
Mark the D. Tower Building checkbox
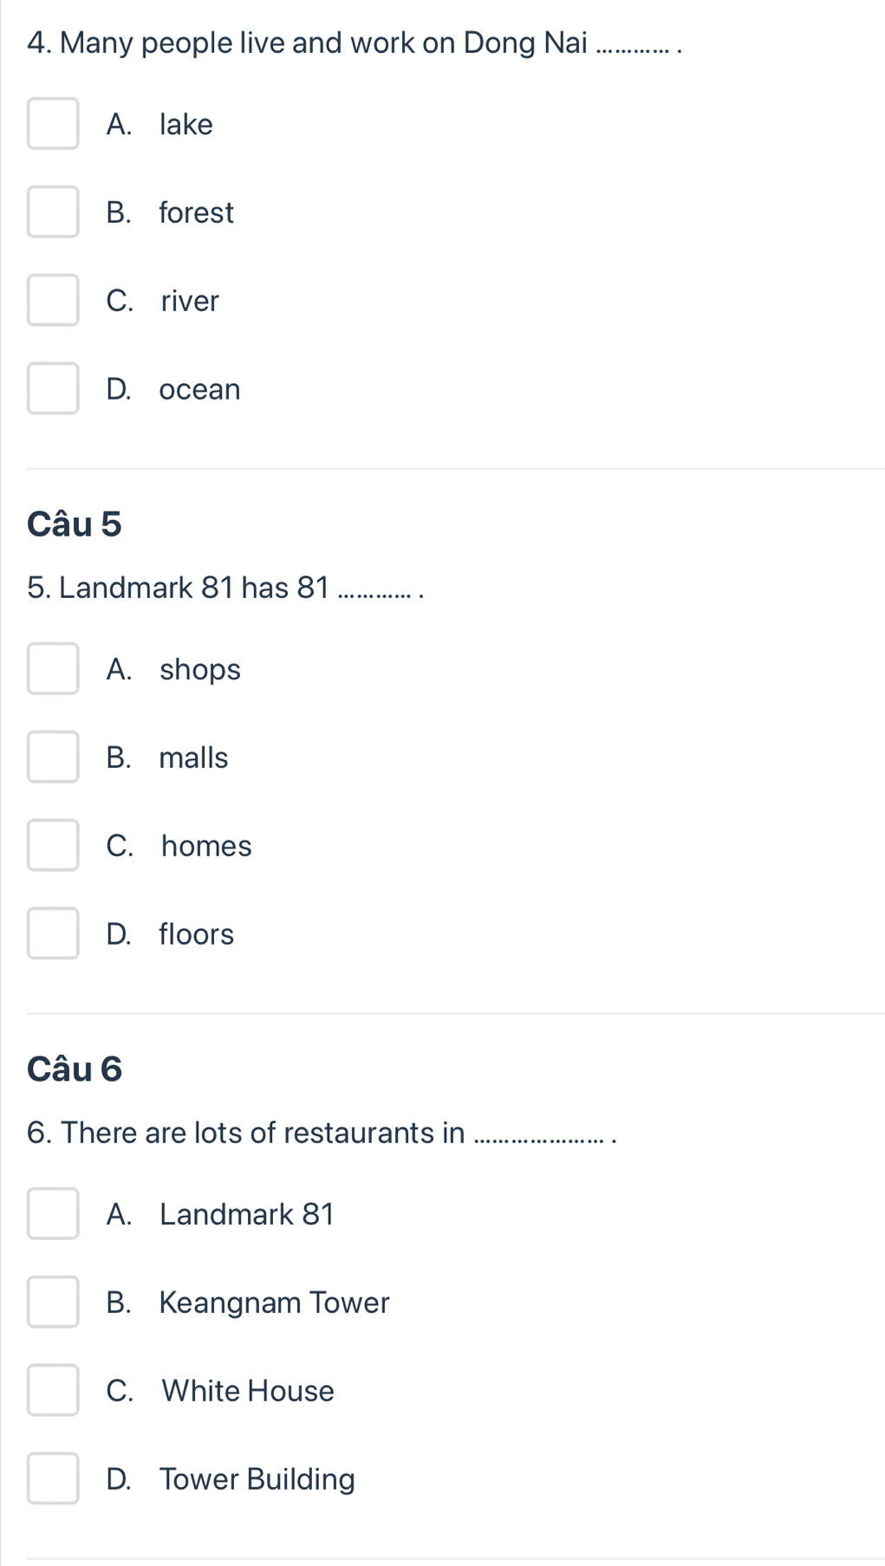(x=53, y=1479)
